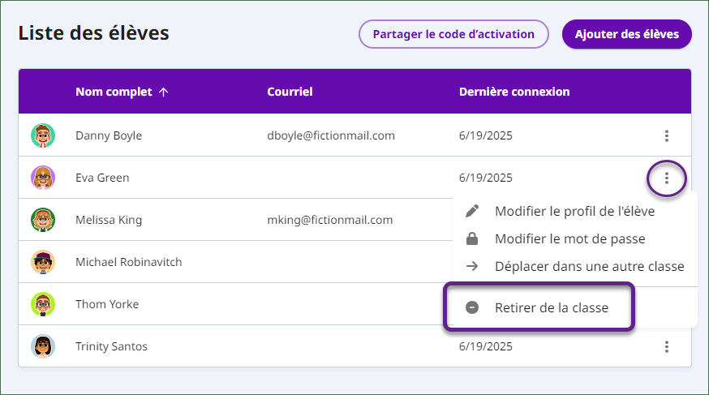Click Michael Robinavitch's name in list
The image size is (709, 395).
point(128,262)
